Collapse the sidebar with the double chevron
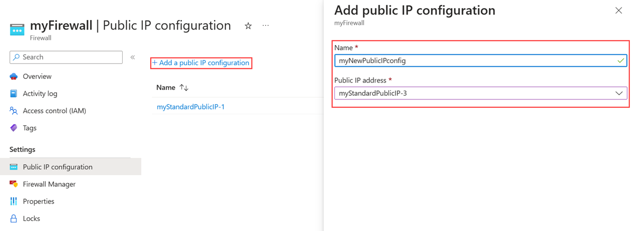Viewport: 632px width, 231px height. pyautogui.click(x=133, y=57)
